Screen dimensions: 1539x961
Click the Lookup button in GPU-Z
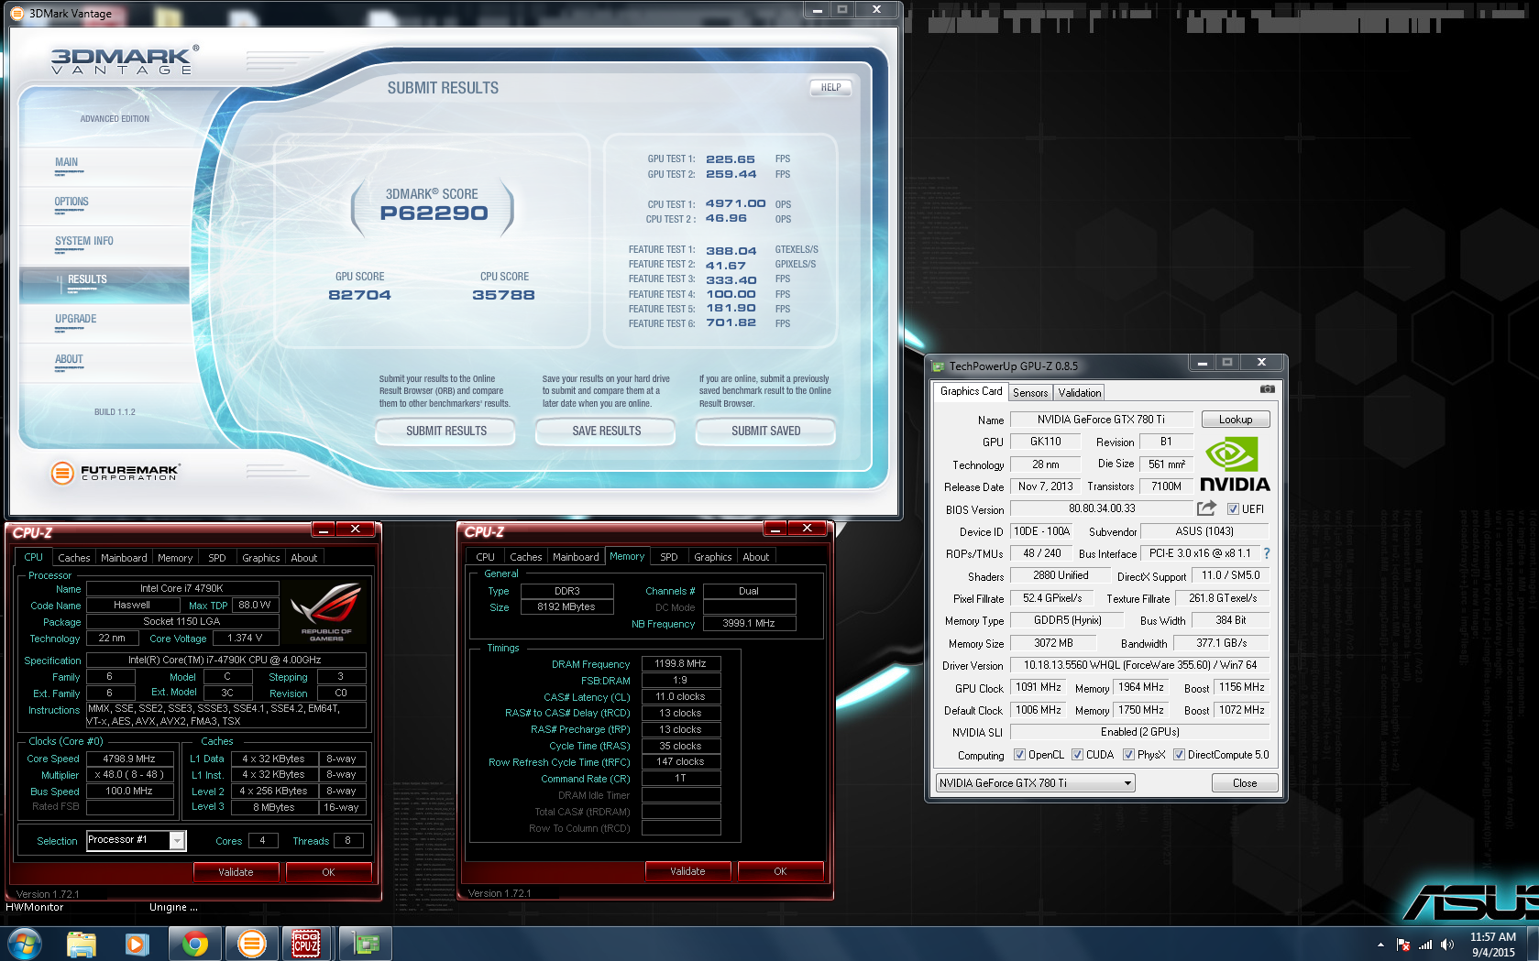coord(1236,420)
